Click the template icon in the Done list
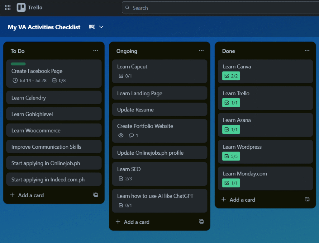 tap(307, 199)
